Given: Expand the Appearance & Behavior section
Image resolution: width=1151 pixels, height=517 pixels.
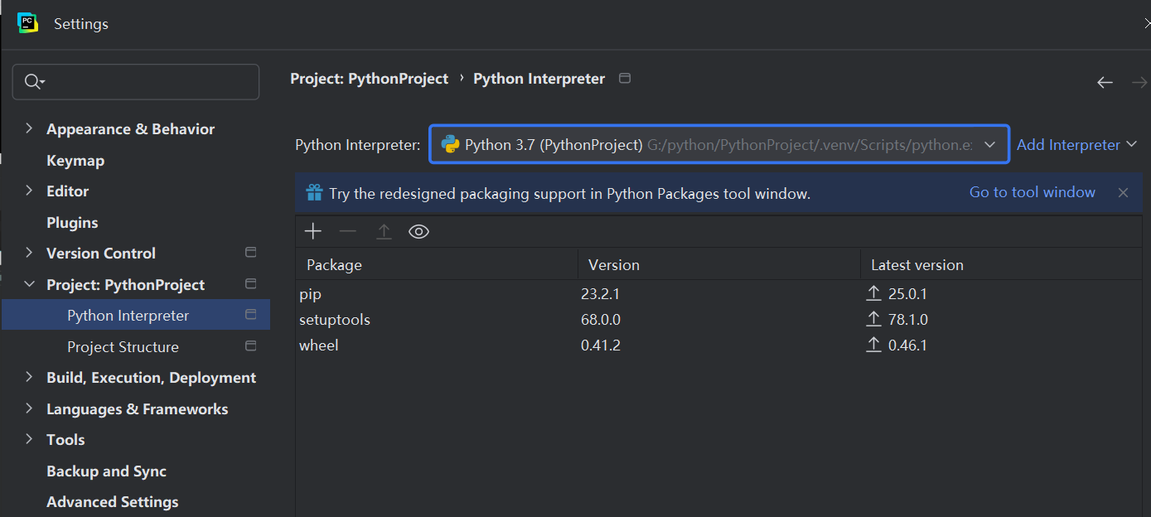Looking at the screenshot, I should click(x=29, y=128).
